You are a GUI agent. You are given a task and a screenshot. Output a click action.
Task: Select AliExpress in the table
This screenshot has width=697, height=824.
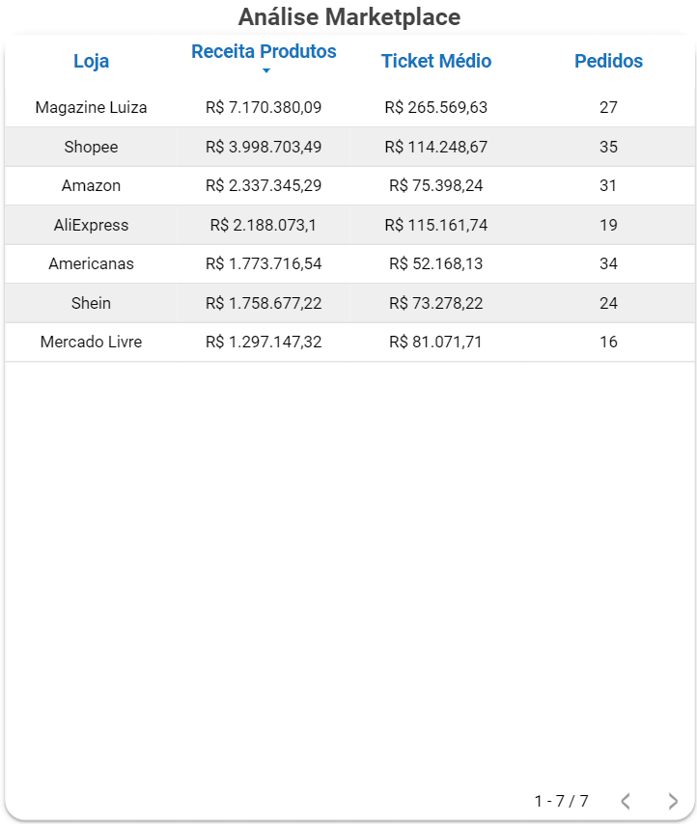click(92, 226)
